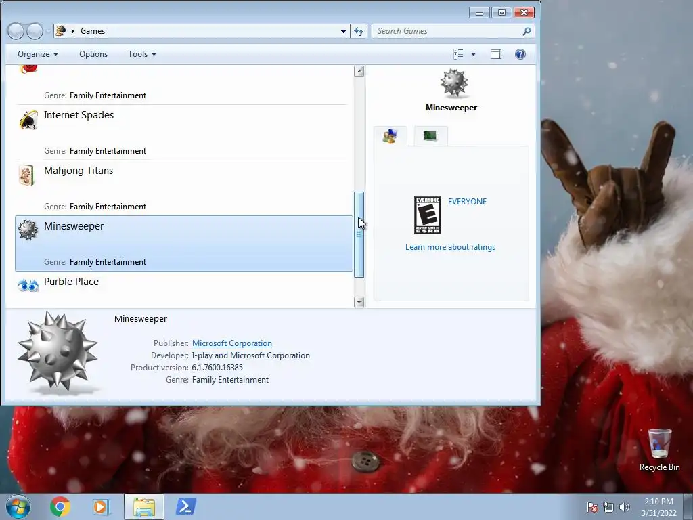Viewport: 693px width, 520px height.
Task: Open Windows Media Player from taskbar
Action: click(101, 506)
